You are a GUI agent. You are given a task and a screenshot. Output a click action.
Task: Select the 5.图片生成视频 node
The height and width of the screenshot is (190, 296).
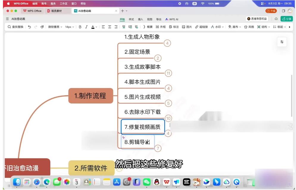(x=142, y=97)
